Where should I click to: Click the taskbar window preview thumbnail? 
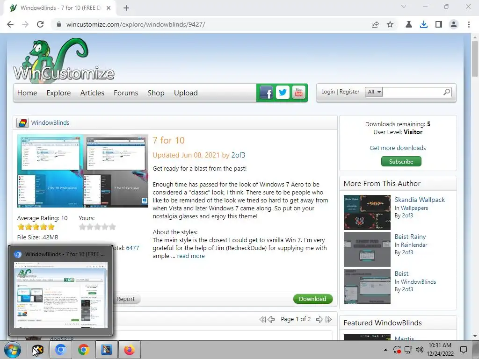[61, 295]
